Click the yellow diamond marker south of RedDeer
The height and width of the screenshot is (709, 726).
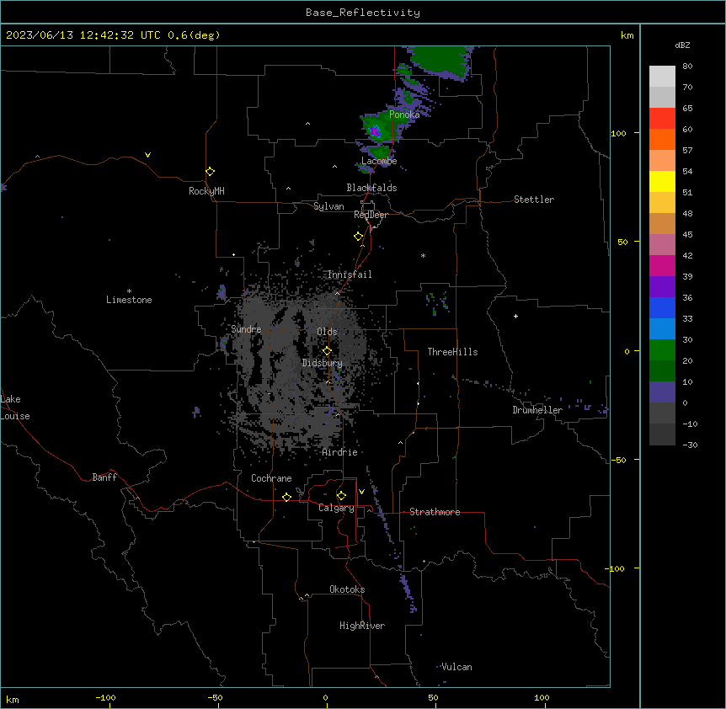click(358, 237)
